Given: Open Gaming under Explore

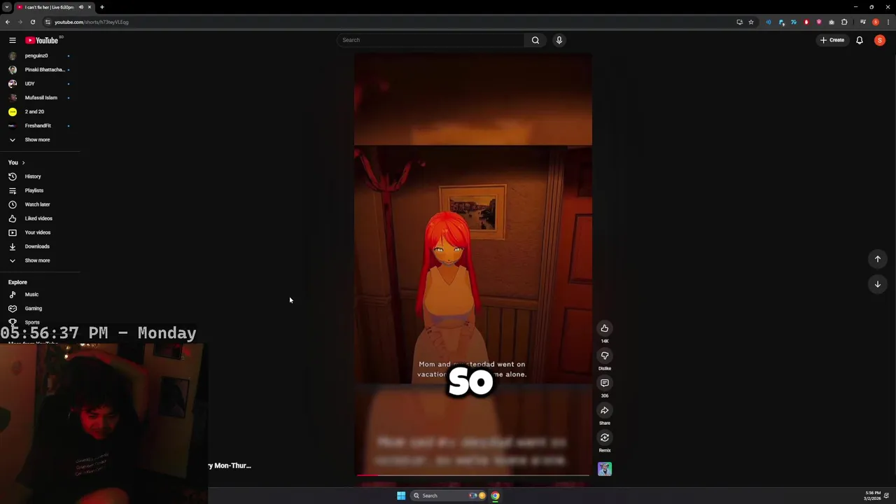Looking at the screenshot, I should [33, 309].
